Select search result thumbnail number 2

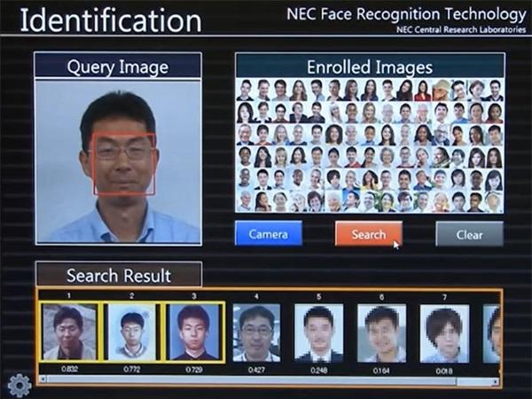pyautogui.click(x=131, y=332)
